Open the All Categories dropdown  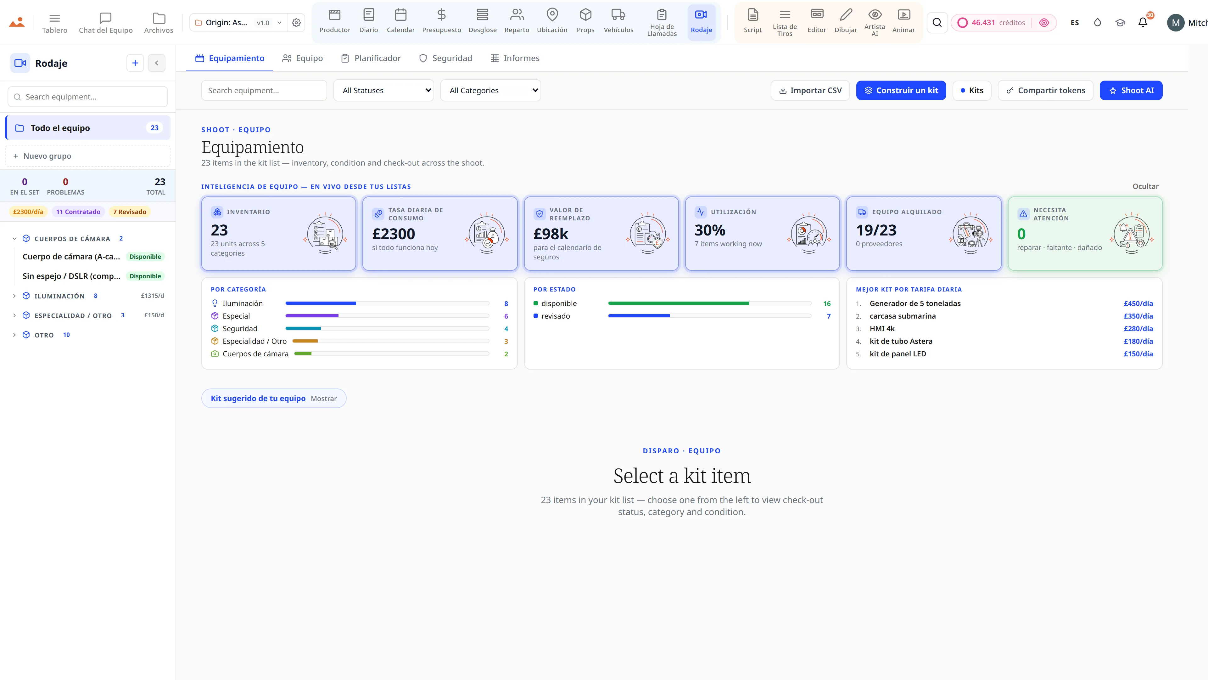tap(490, 91)
